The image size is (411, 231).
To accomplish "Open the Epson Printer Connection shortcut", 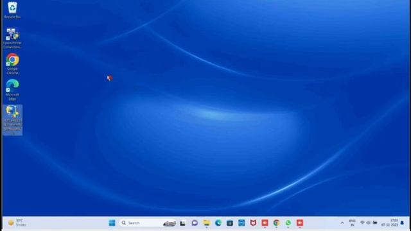I will pyautogui.click(x=12, y=38).
